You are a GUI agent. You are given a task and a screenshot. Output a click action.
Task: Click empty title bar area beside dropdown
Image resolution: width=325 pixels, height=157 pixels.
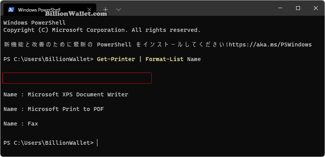[197, 9]
